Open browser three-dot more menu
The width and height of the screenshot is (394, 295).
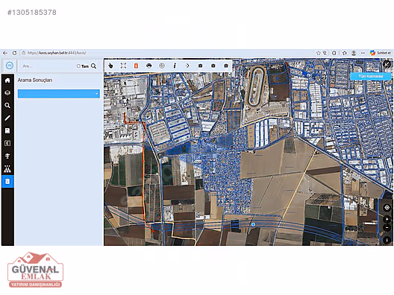pyautogui.click(x=363, y=53)
